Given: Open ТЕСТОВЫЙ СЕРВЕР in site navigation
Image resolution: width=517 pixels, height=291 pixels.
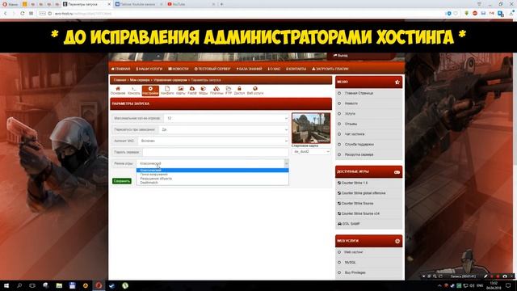Looking at the screenshot, I should click(x=212, y=69).
